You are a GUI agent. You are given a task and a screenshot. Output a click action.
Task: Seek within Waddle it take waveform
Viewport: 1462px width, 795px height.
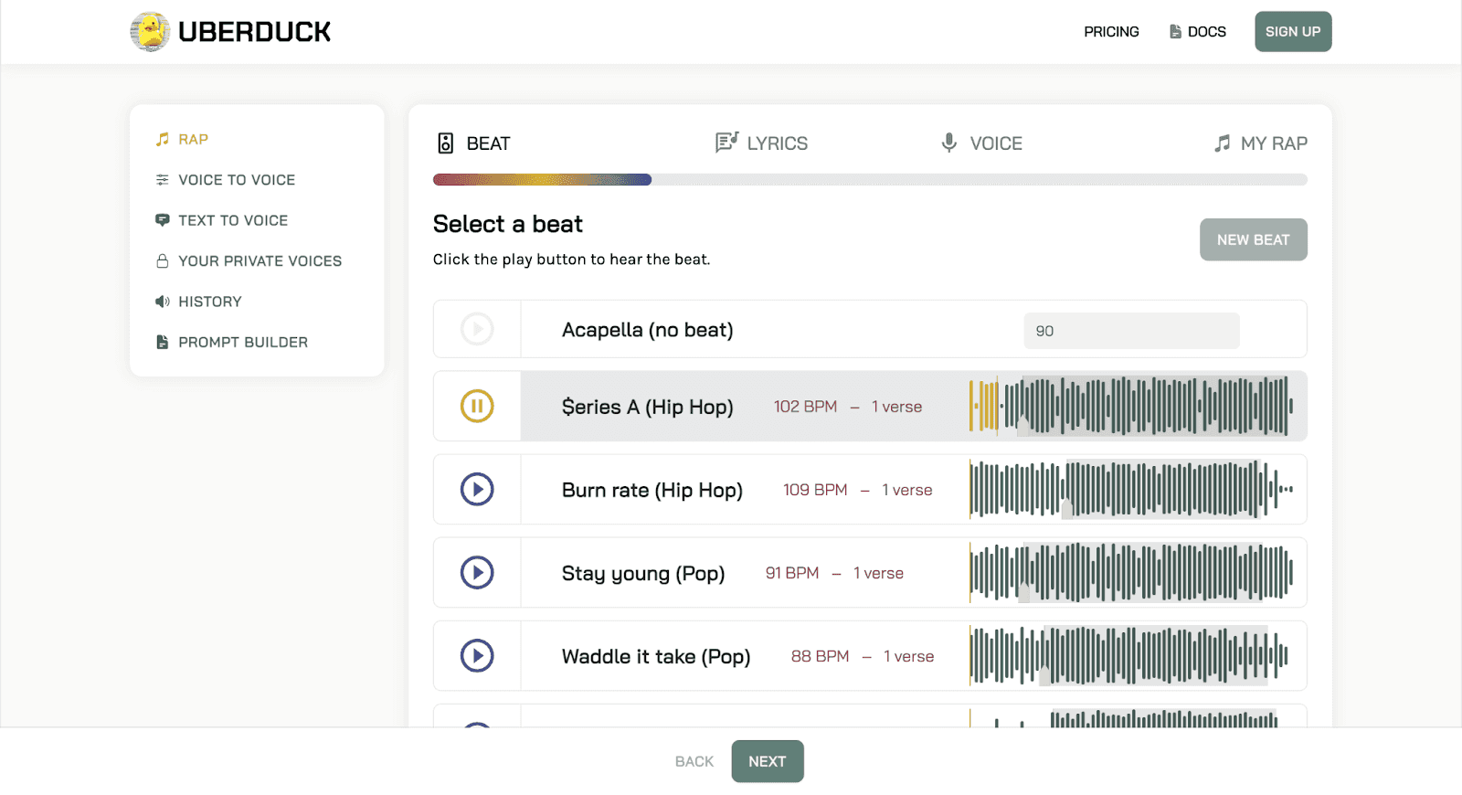(1129, 655)
